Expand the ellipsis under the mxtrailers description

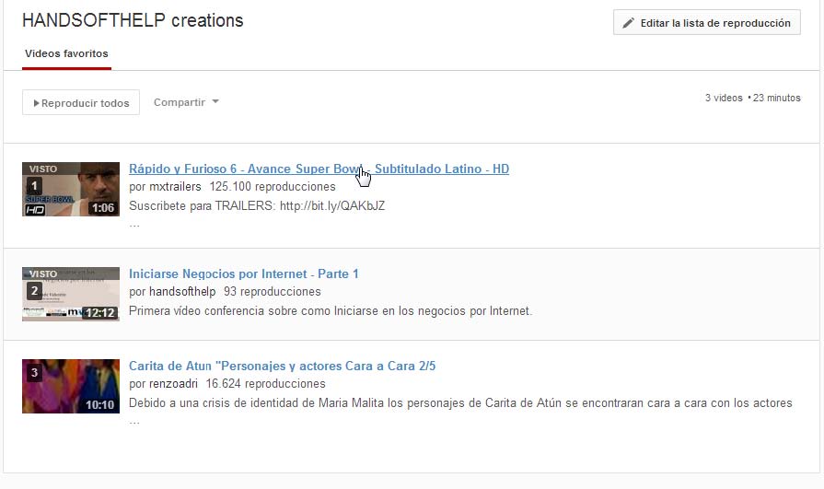click(134, 224)
